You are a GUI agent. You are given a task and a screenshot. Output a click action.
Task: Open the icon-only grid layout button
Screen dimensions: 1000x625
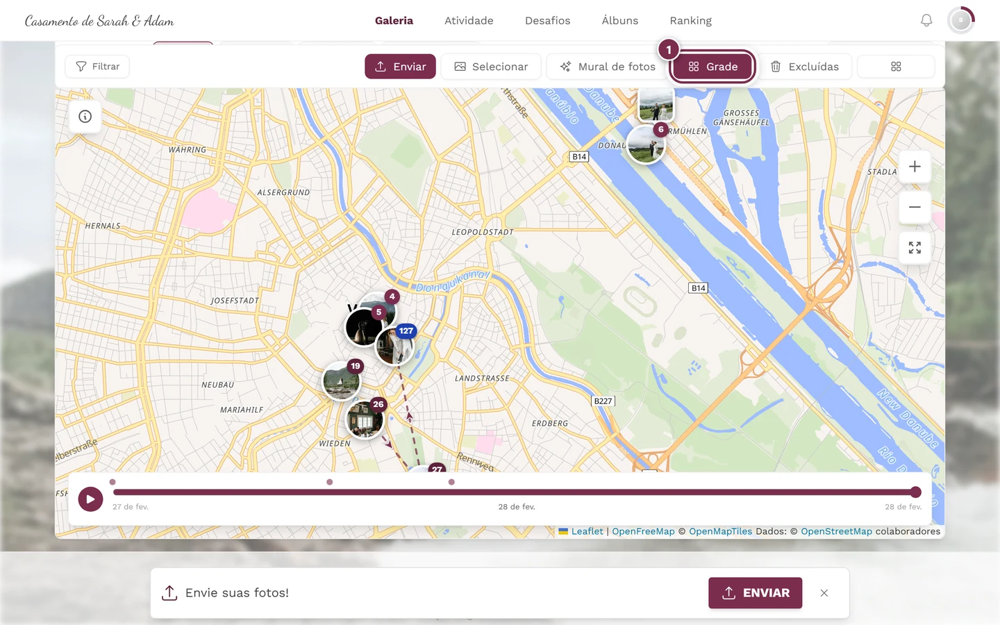pos(896,67)
